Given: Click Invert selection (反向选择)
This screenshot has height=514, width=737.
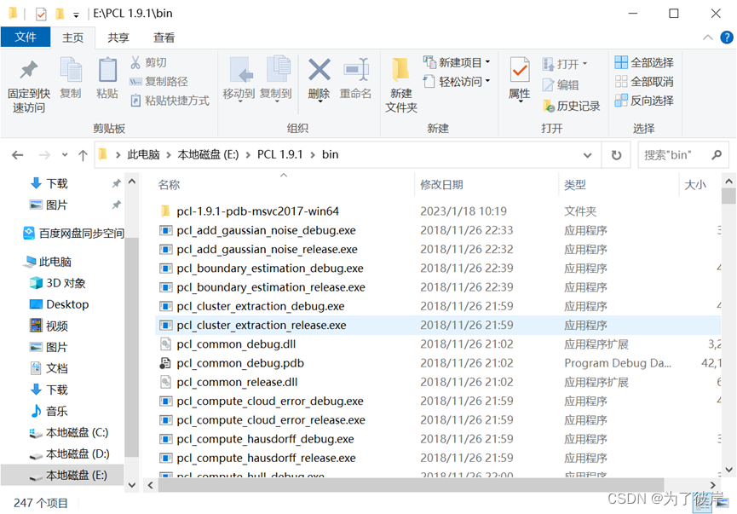Looking at the screenshot, I should 644,101.
